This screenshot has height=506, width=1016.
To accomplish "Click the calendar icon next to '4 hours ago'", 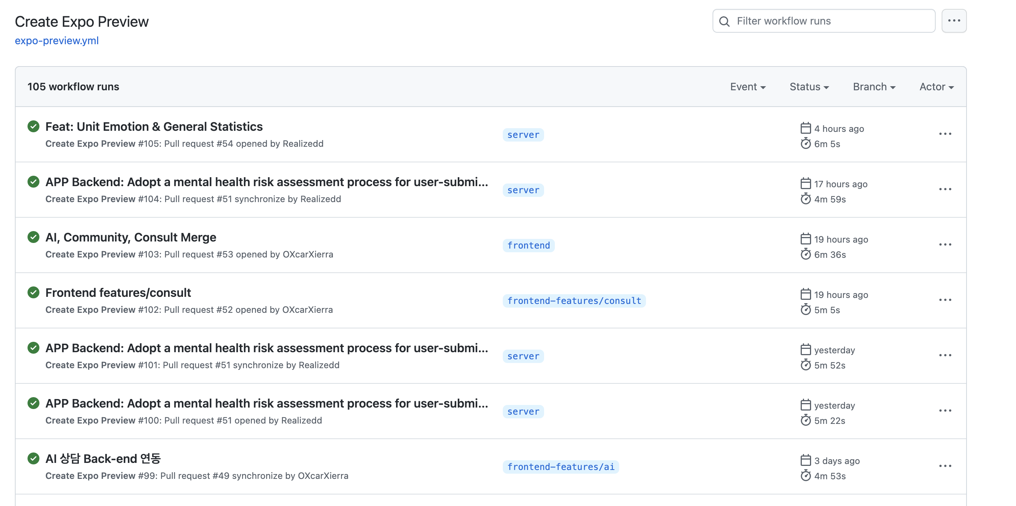I will click(806, 129).
